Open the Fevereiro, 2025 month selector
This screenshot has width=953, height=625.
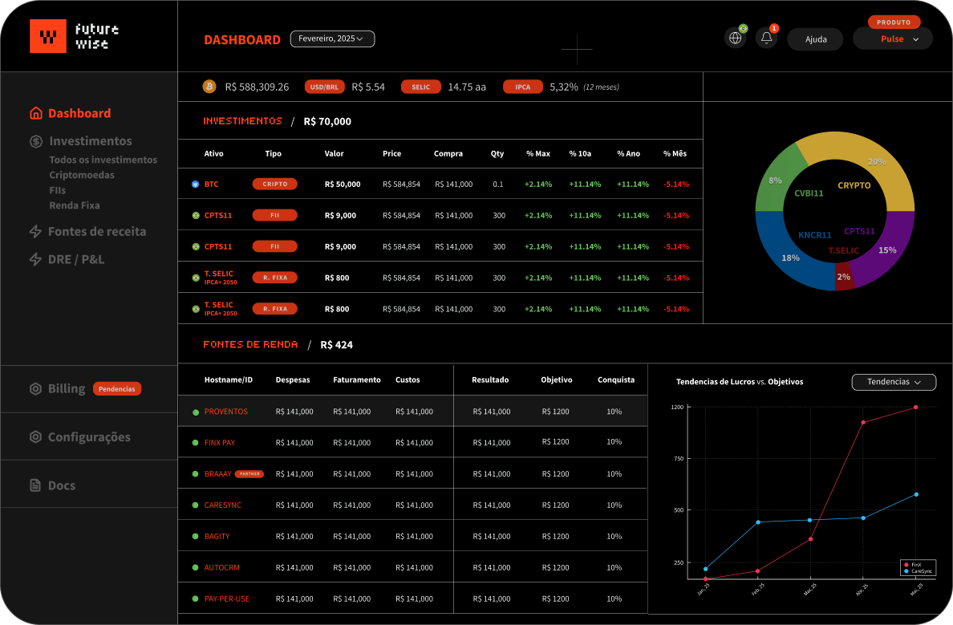click(332, 39)
